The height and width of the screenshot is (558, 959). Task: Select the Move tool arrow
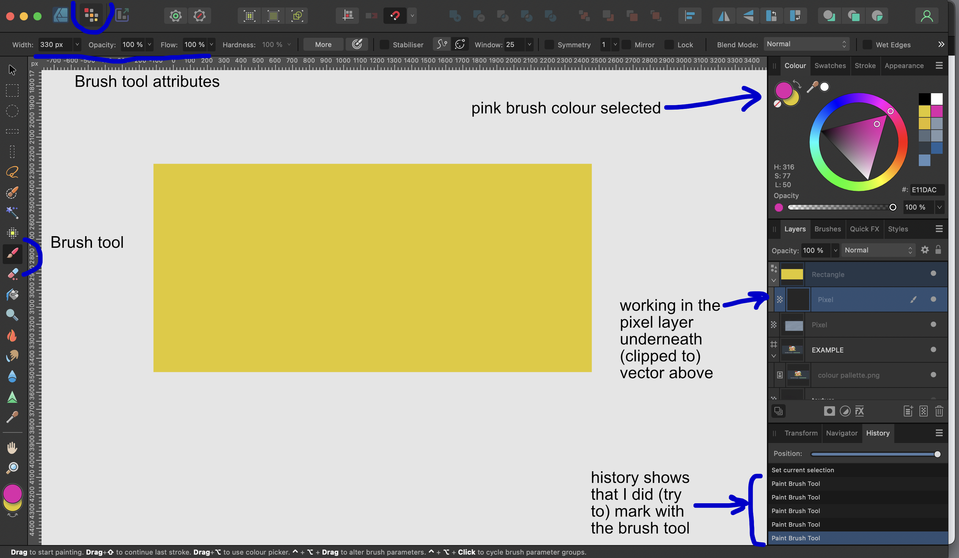12,70
